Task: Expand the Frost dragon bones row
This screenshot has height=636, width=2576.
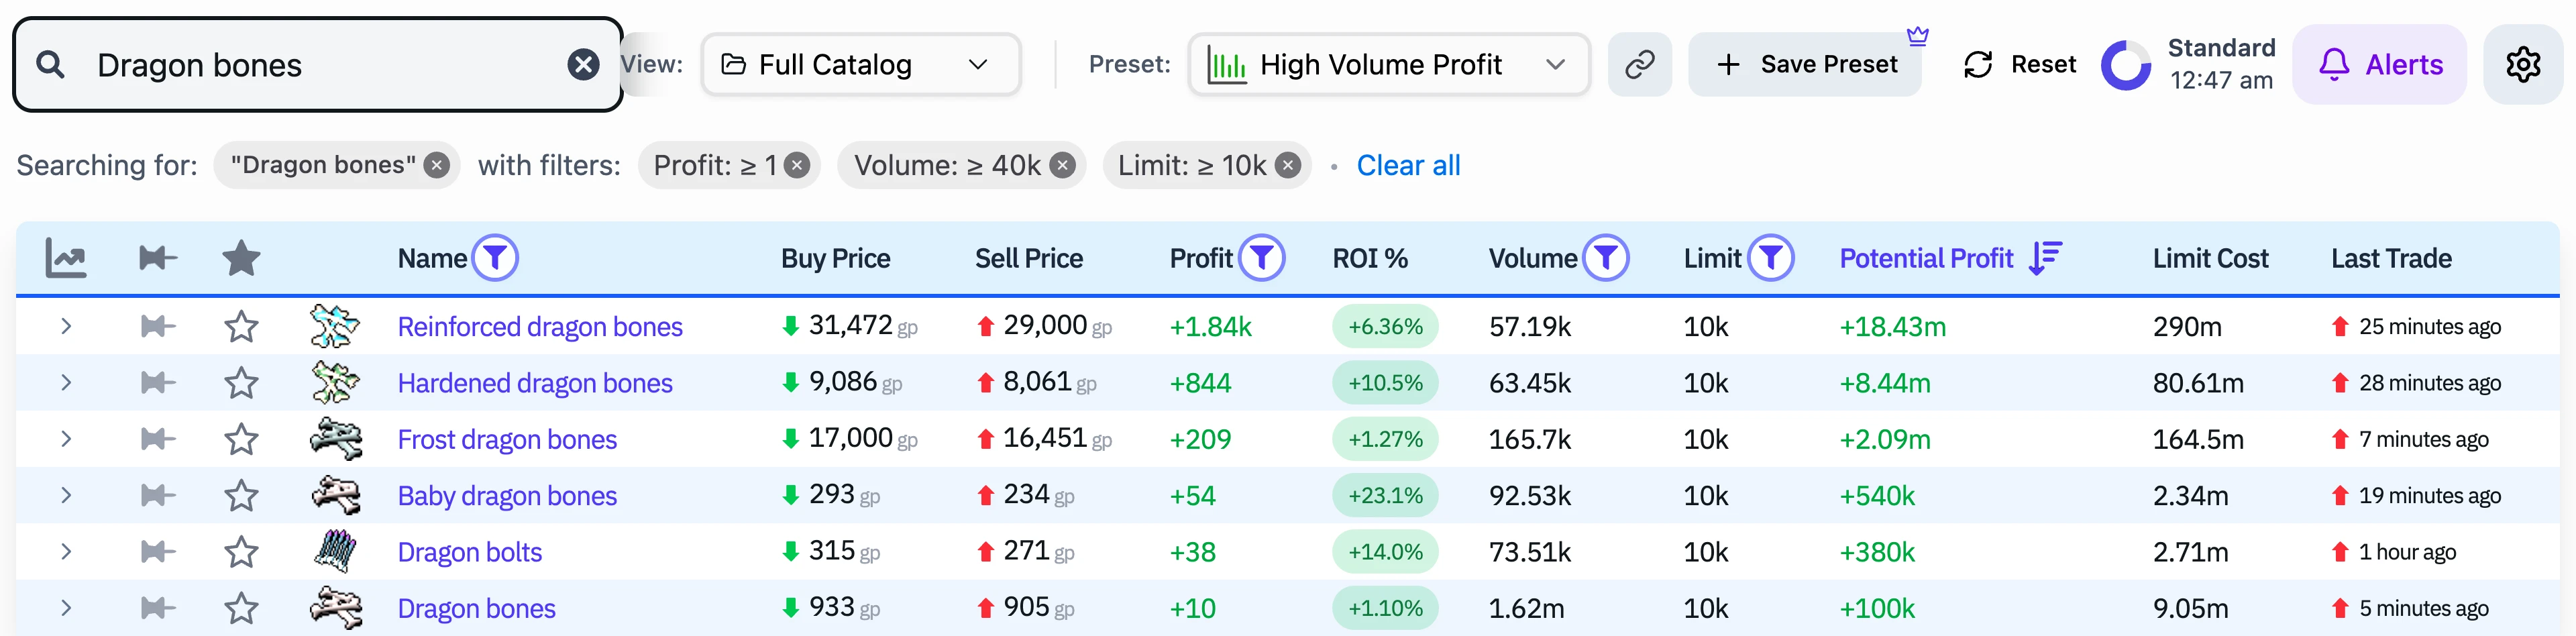Action: tap(66, 439)
